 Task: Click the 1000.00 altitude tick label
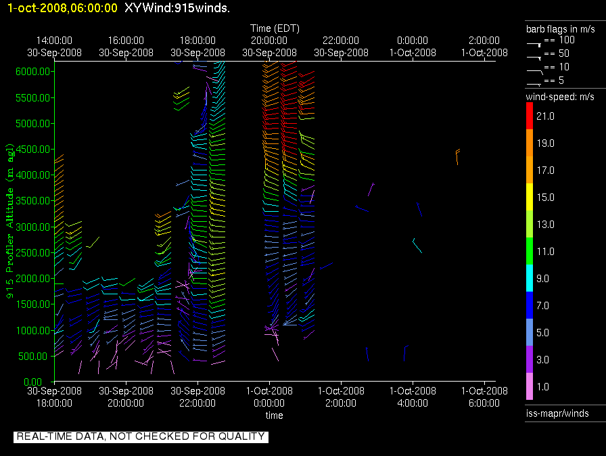(33, 330)
